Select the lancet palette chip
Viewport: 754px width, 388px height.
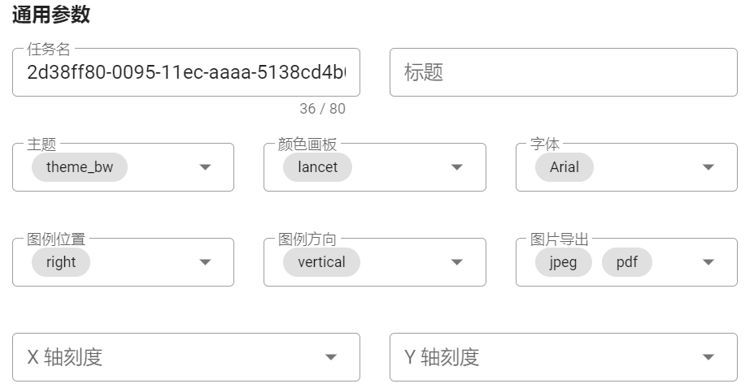pyautogui.click(x=317, y=167)
